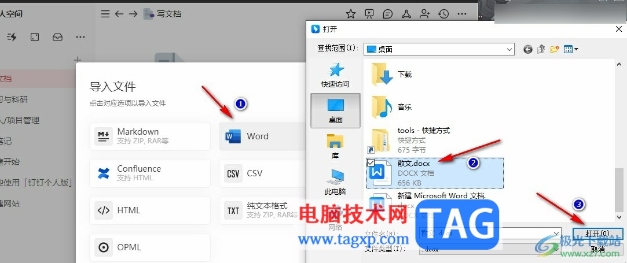Open the comments icon
The image size is (627, 263).
(x=387, y=14)
